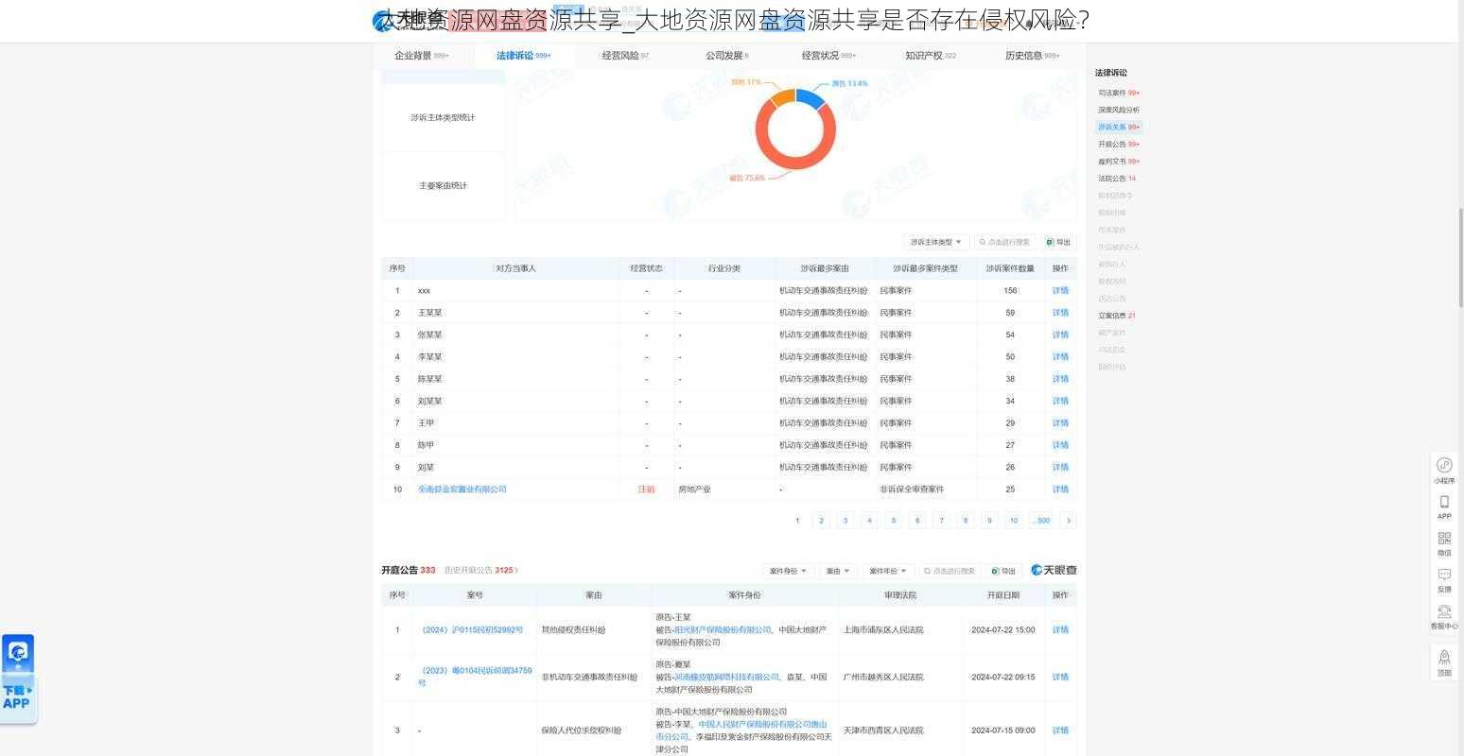
Task: Click the 天眼查 logo by 开庭公告 filters
Action: click(1054, 570)
